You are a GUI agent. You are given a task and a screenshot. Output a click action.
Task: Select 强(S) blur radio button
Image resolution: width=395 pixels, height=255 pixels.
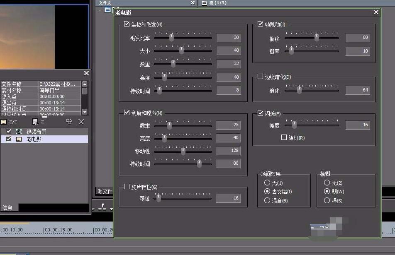pos(327,201)
